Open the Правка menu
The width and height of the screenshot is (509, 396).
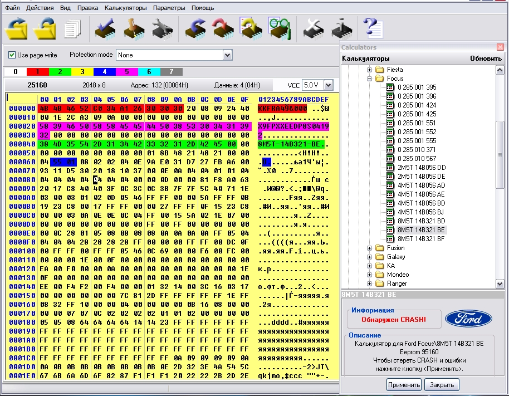[x=87, y=8]
